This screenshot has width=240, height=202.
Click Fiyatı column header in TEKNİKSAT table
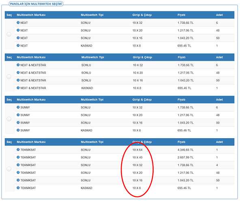click(x=181, y=142)
